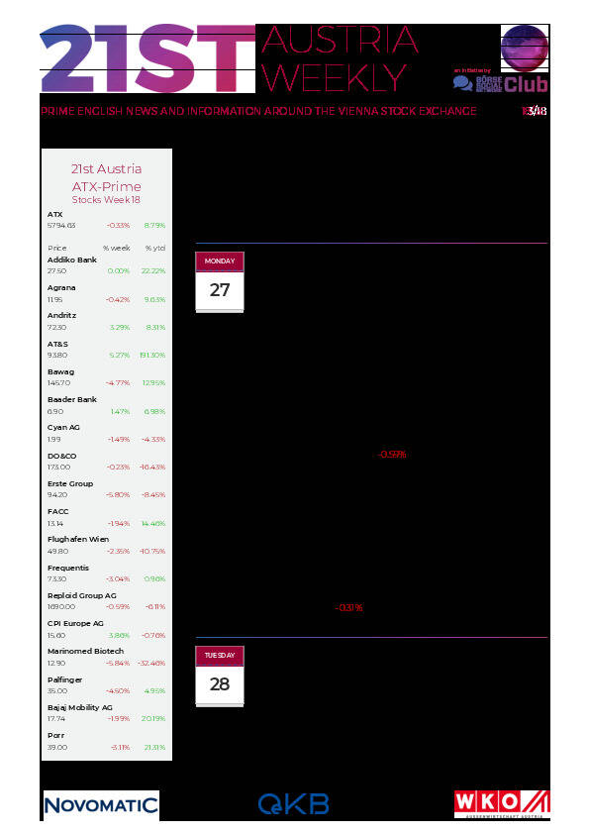The image size is (589, 834).
Task: Click the 21ST Austria Weekly logo
Action: (x=229, y=58)
